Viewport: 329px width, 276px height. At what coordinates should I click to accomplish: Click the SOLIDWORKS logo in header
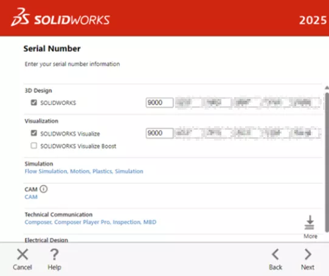(60, 18)
